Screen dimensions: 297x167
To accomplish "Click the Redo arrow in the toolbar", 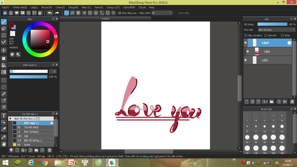I will click(x=57, y=13).
